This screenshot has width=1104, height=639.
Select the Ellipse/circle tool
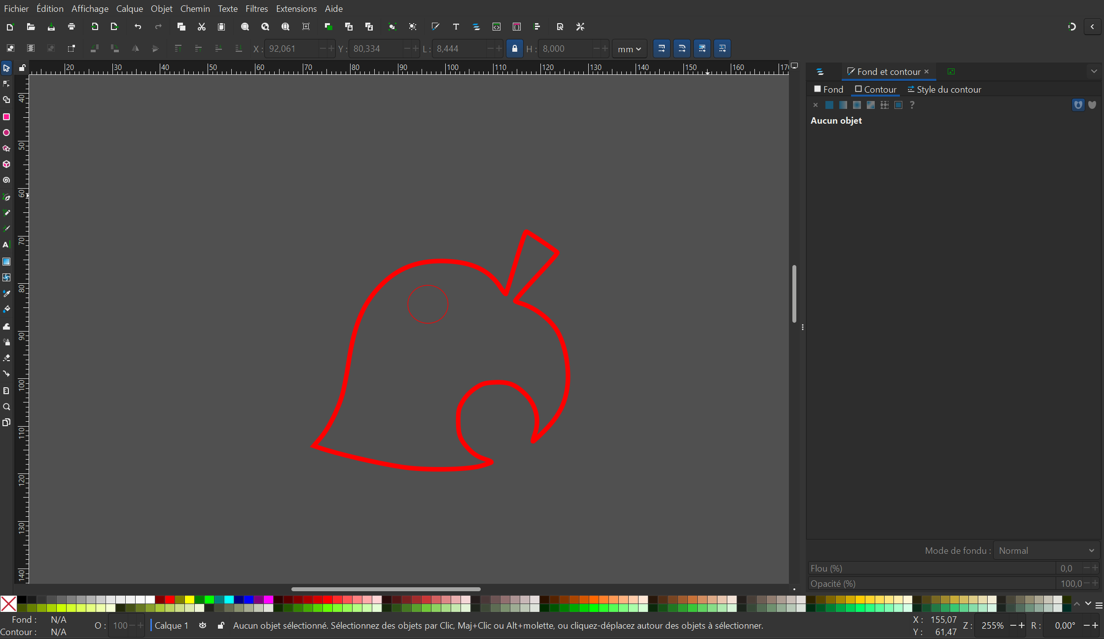point(6,133)
